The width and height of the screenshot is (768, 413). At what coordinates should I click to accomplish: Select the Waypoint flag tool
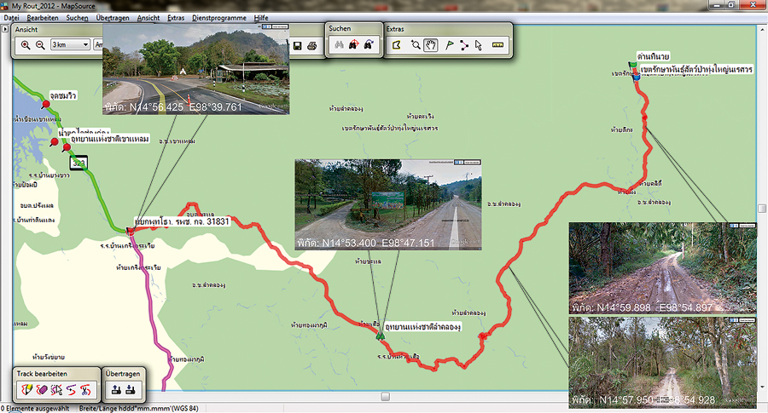(450, 44)
